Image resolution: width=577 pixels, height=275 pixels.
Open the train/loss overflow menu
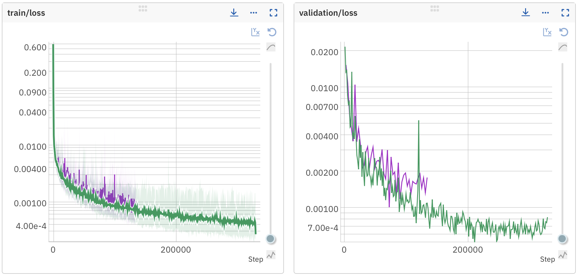(253, 13)
